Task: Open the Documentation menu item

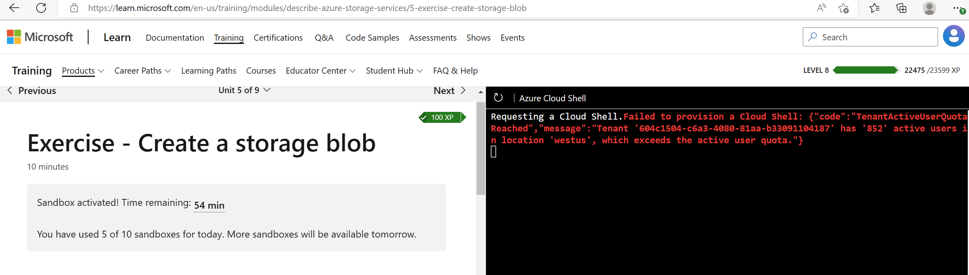Action: 175,38
